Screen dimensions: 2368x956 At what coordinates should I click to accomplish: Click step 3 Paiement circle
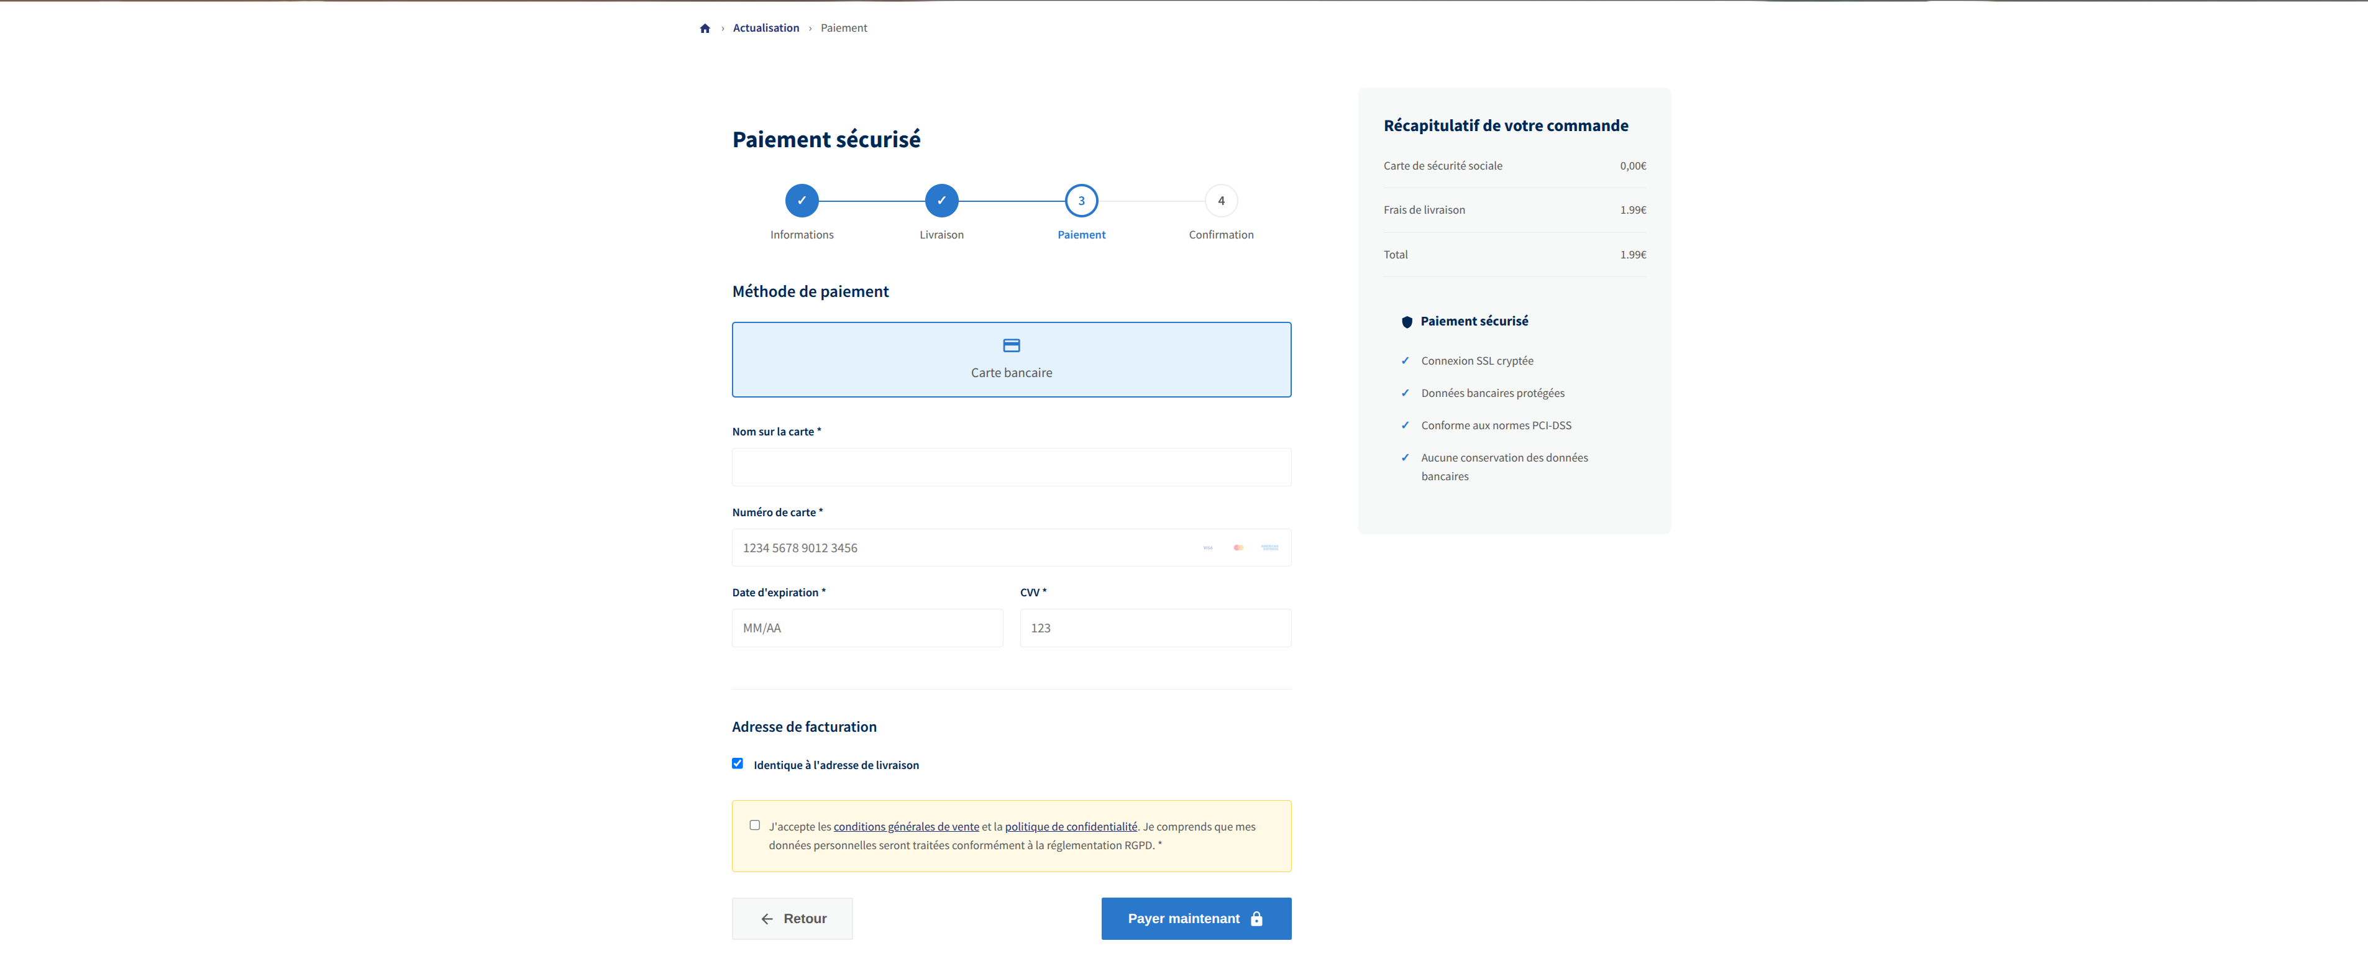pos(1081,201)
